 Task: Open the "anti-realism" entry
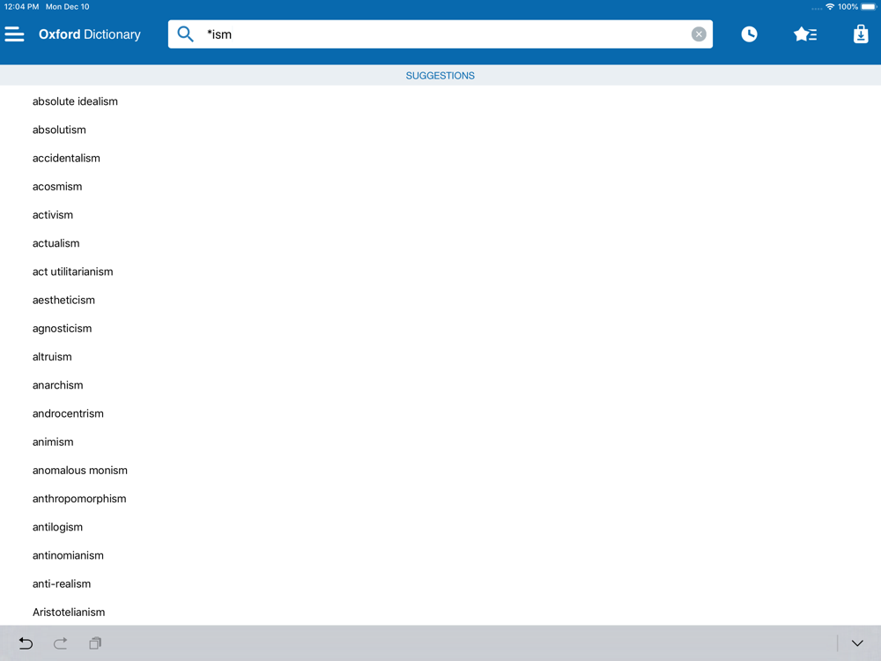[x=440, y=584]
